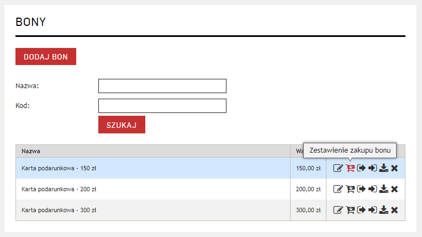Click into the Kod input field
This screenshot has height=237, width=422.
162,106
